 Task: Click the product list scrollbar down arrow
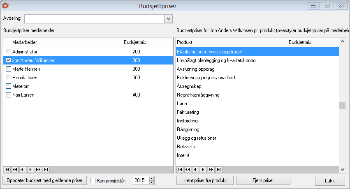[343, 170]
